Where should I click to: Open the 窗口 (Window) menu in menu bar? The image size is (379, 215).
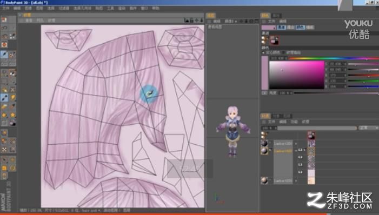click(x=144, y=8)
